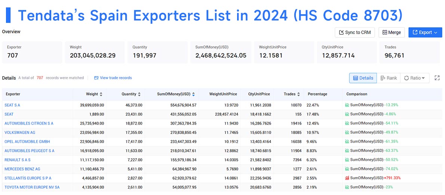Open the View trade records link

click(x=113, y=77)
